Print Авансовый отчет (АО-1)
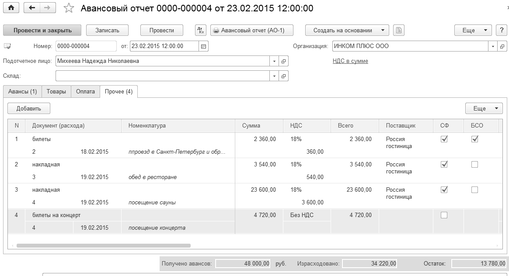This screenshot has width=509, height=276. (x=252, y=30)
